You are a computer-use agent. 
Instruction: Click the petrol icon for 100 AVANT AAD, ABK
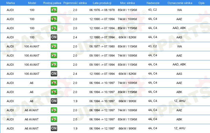[54, 64]
